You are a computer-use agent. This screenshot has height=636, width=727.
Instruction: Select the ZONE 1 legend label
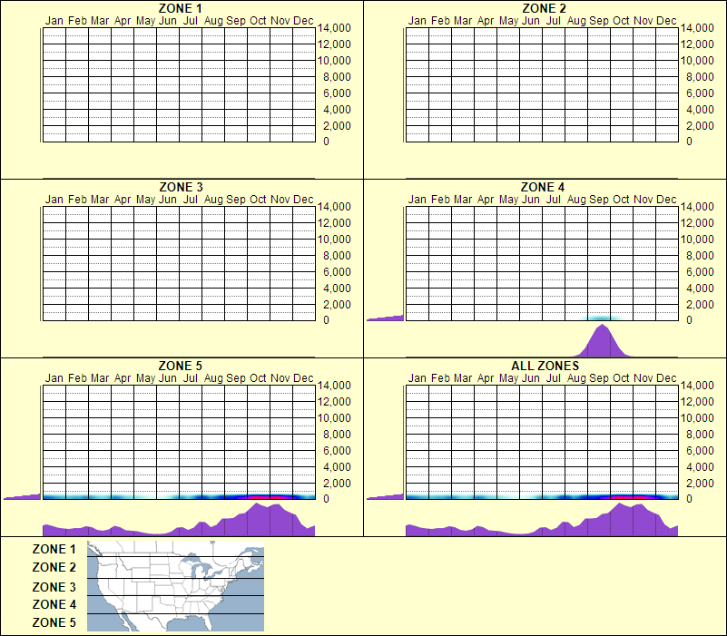tap(54, 549)
